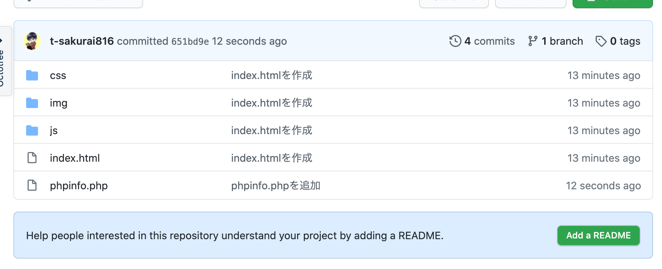Add a README to repository
This screenshot has height=269, width=662.
pos(598,235)
